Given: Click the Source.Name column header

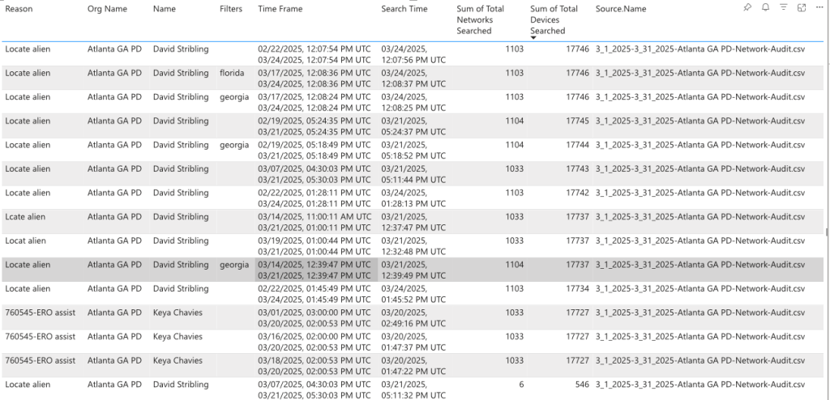Looking at the screenshot, I should point(621,9).
